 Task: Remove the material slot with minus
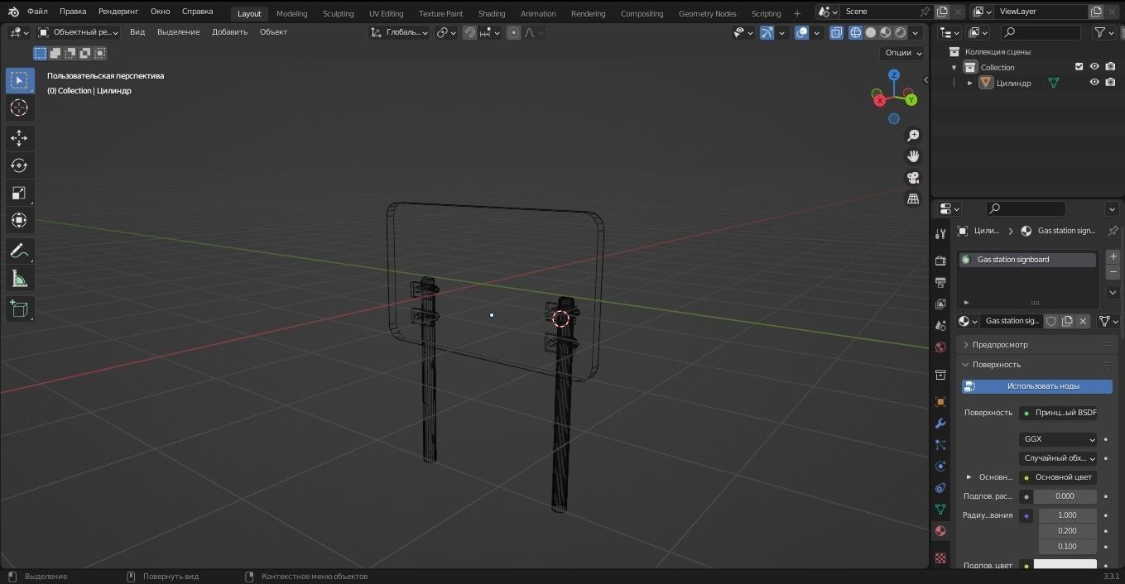pyautogui.click(x=1113, y=272)
